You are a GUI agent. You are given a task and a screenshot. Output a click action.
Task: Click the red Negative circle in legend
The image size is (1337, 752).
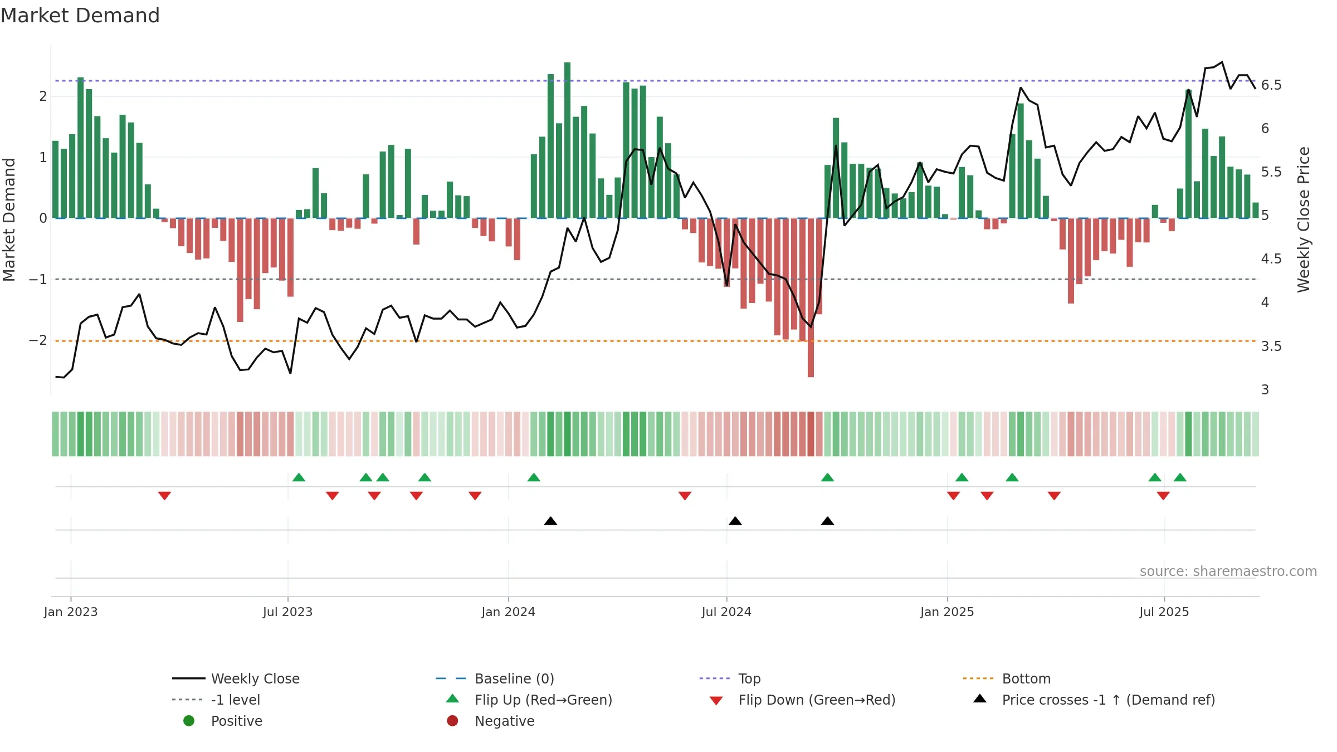click(452, 721)
